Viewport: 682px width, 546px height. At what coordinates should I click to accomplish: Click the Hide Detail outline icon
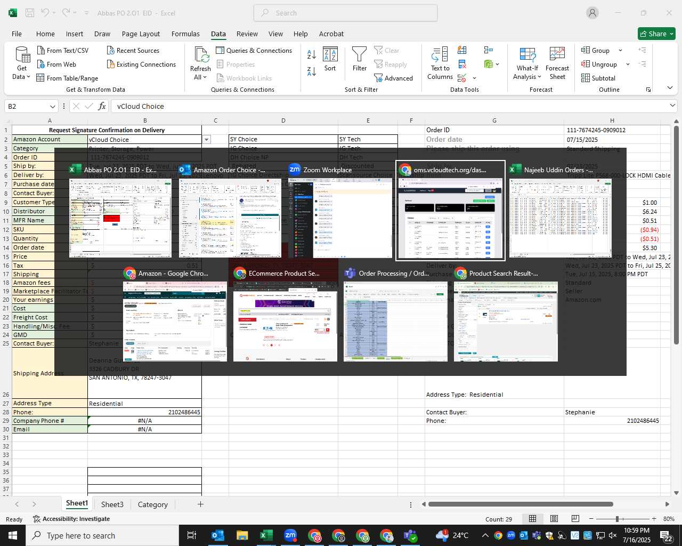[643, 64]
